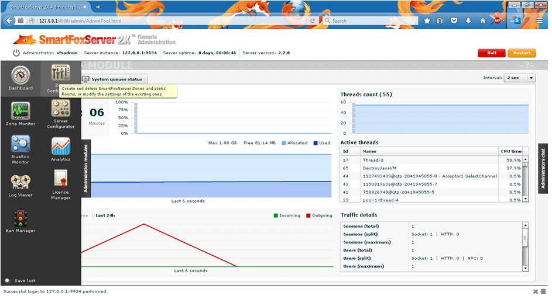The image size is (552, 296).
Task: Select thread 758826749@qtp-2041945055-5
Action: point(431,193)
